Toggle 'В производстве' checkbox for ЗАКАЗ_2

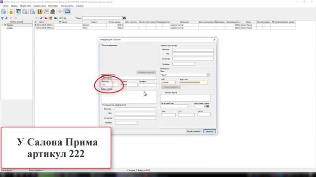163,28
